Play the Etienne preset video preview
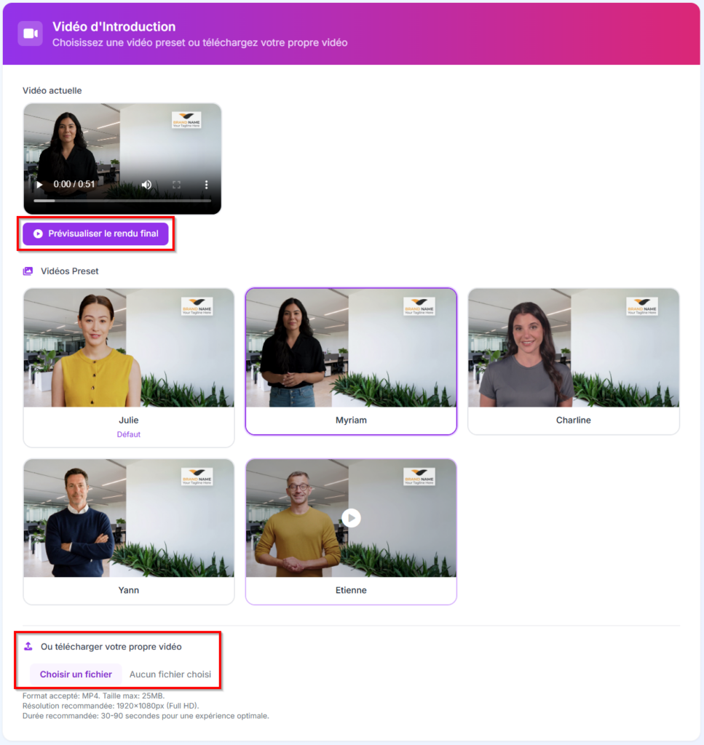Screen dimensions: 704x745 pos(351,517)
